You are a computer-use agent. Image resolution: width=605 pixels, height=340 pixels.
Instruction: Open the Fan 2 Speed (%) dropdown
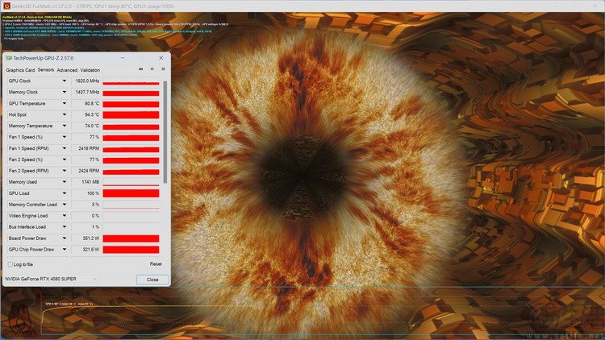tap(65, 160)
